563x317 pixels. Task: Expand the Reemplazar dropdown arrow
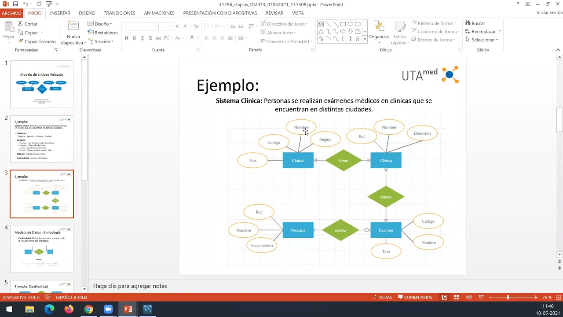pyautogui.click(x=500, y=32)
